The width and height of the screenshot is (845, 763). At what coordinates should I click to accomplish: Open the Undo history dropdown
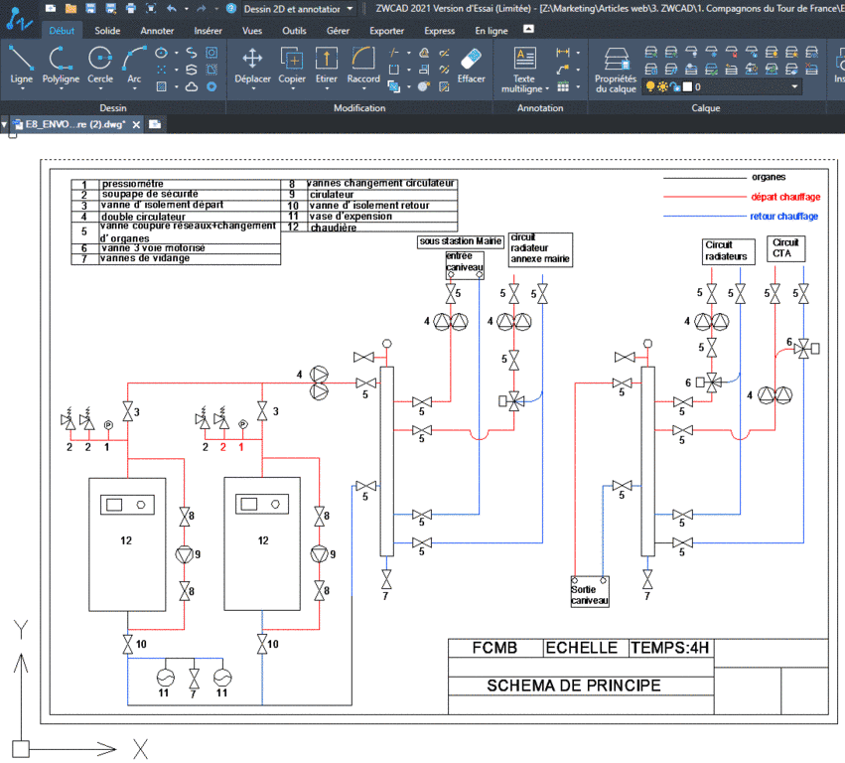[187, 9]
